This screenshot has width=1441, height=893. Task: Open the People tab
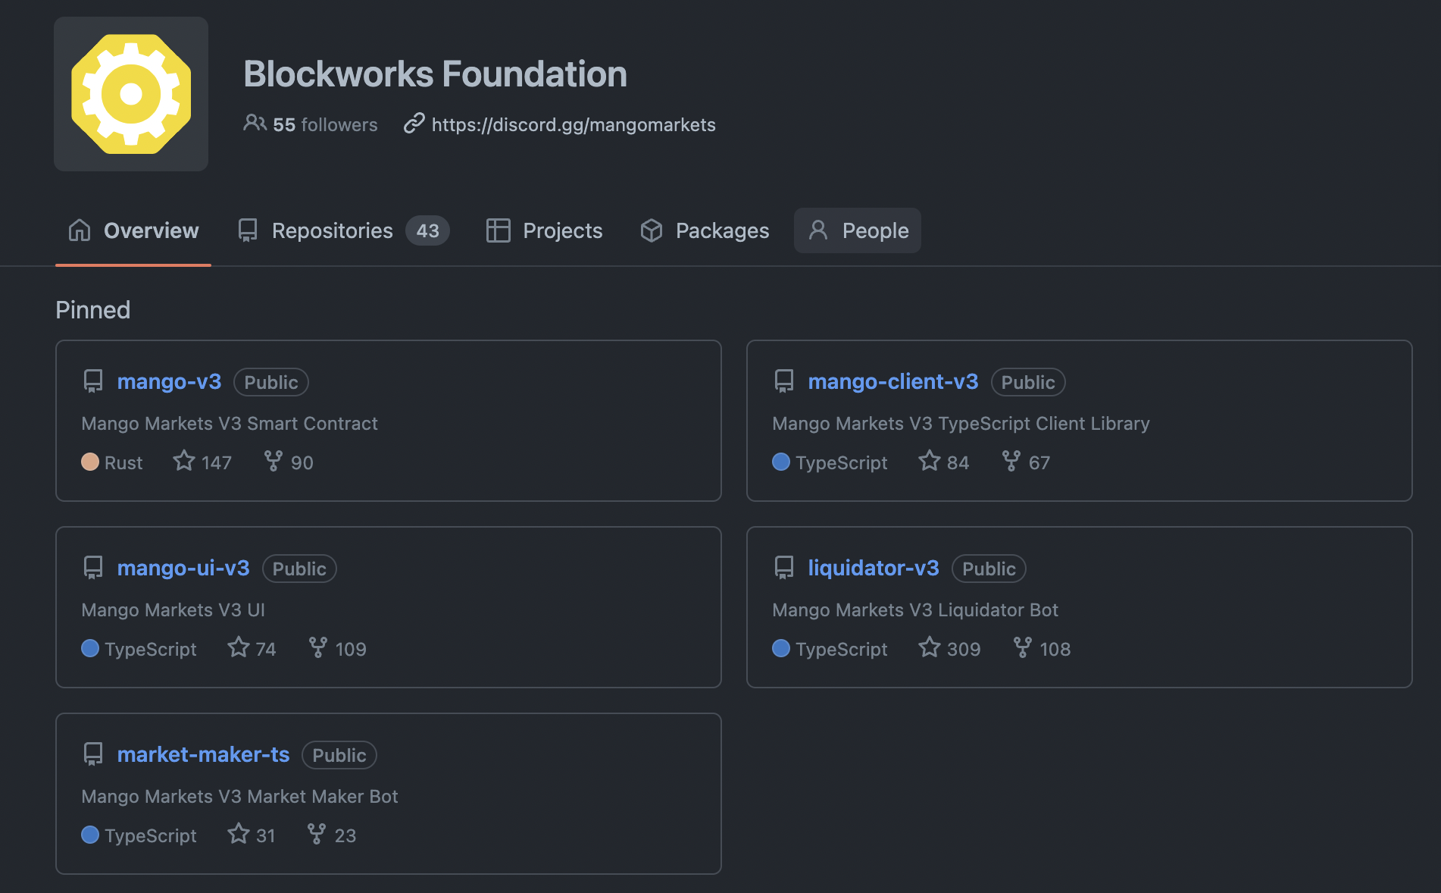858,230
